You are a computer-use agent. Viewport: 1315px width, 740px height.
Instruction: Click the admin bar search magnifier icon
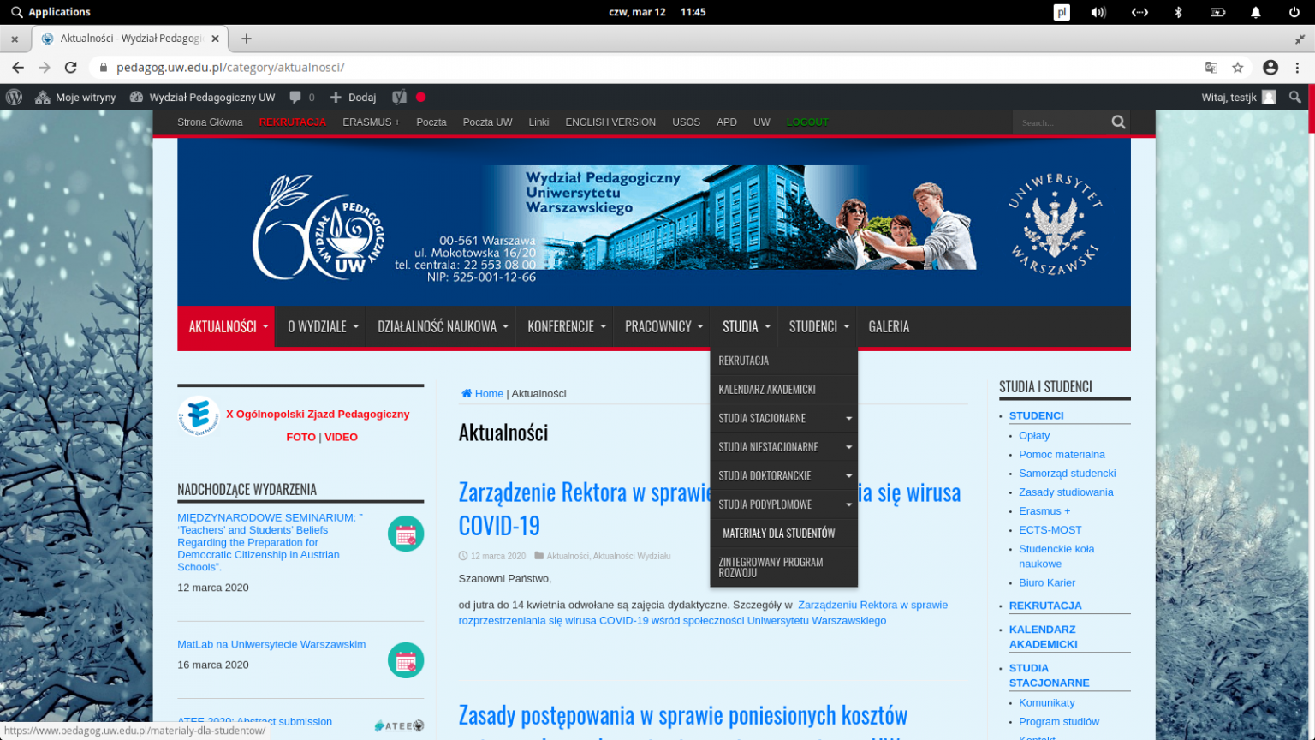[1295, 98]
